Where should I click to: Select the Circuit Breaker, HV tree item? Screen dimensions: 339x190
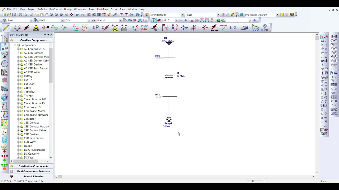pyautogui.click(x=35, y=99)
